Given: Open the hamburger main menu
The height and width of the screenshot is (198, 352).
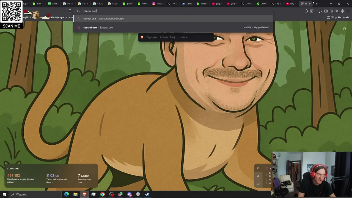Looking at the screenshot, I should 348,11.
